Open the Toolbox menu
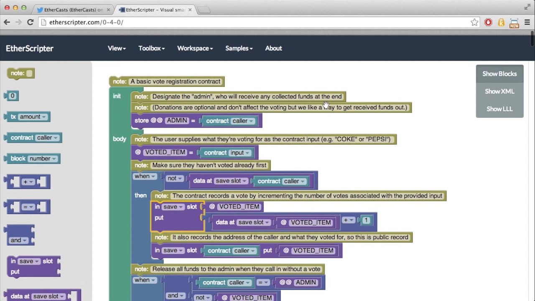This screenshot has height=301, width=535. [x=151, y=48]
